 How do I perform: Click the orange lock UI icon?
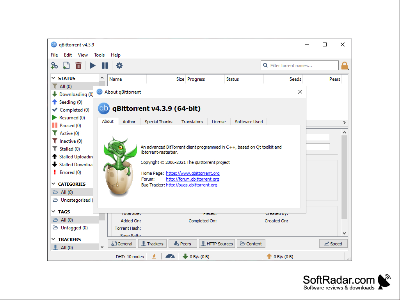344,66
